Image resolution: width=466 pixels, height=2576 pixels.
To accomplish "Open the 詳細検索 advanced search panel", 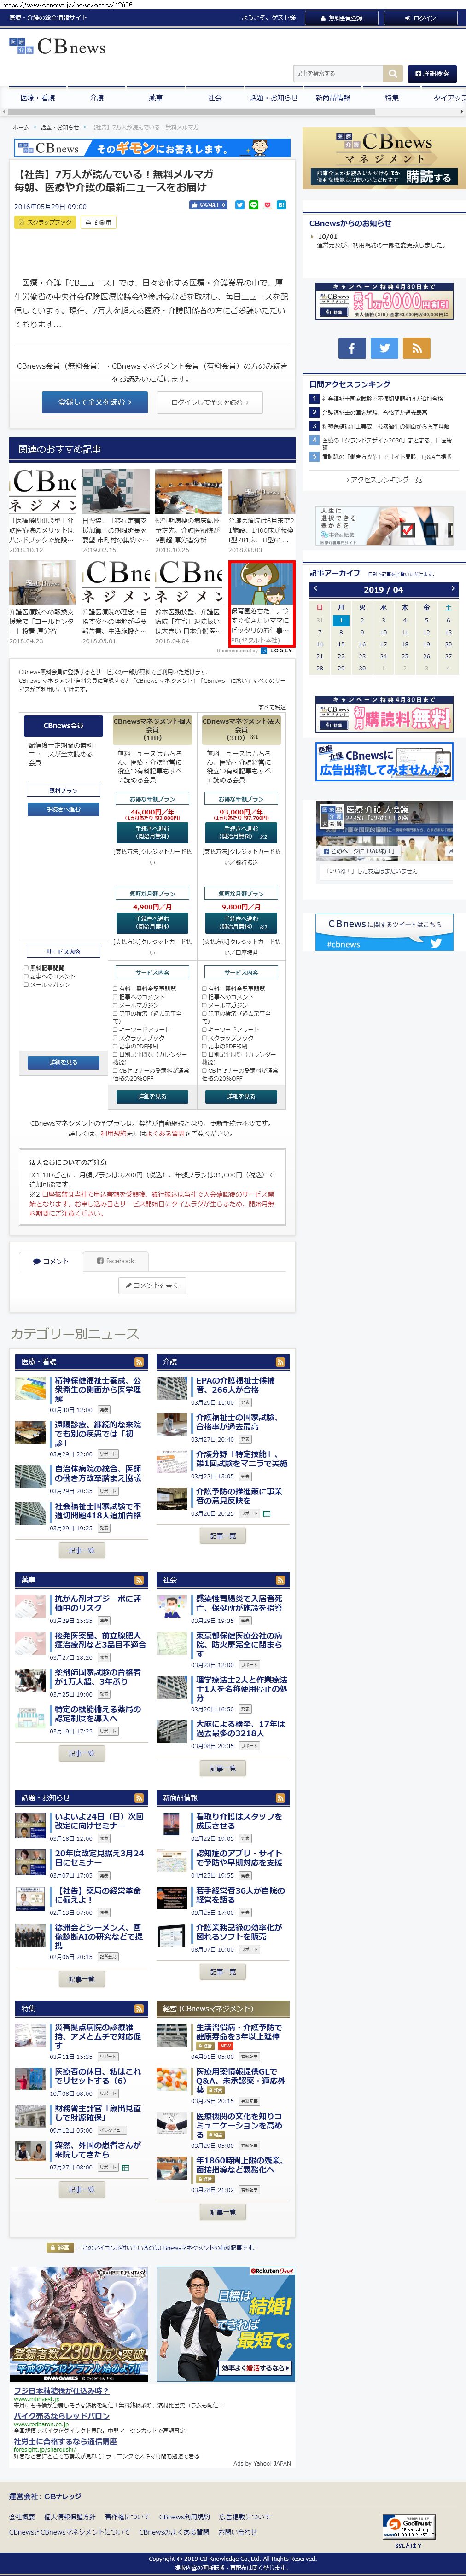I will (431, 73).
